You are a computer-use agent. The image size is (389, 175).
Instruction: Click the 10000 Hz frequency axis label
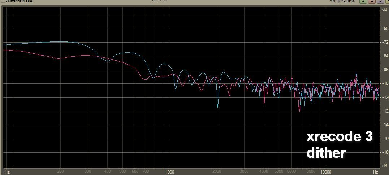point(325,172)
